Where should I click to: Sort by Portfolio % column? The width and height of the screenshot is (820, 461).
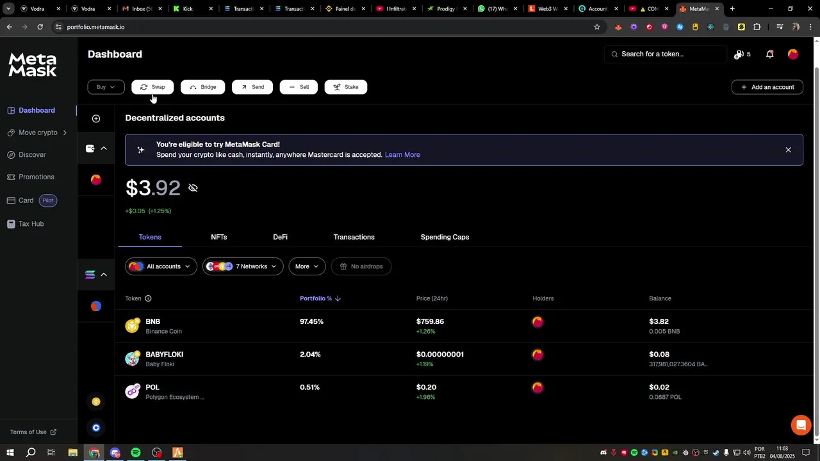tap(320, 298)
